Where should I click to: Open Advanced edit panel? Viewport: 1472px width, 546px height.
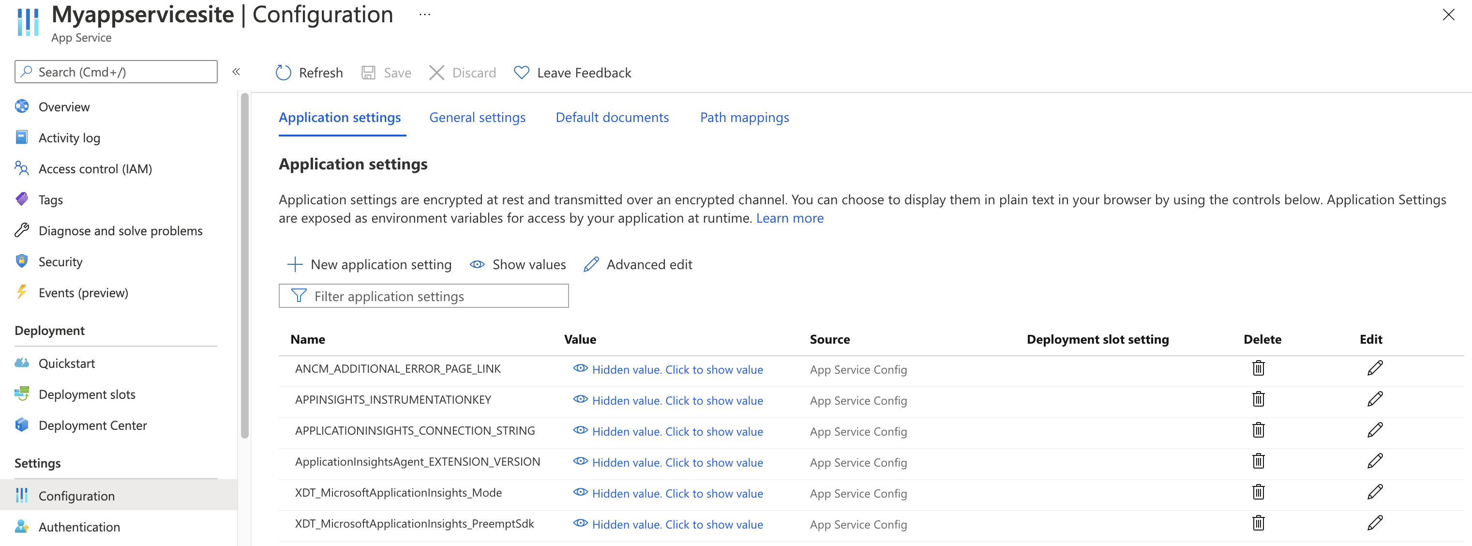(x=649, y=264)
